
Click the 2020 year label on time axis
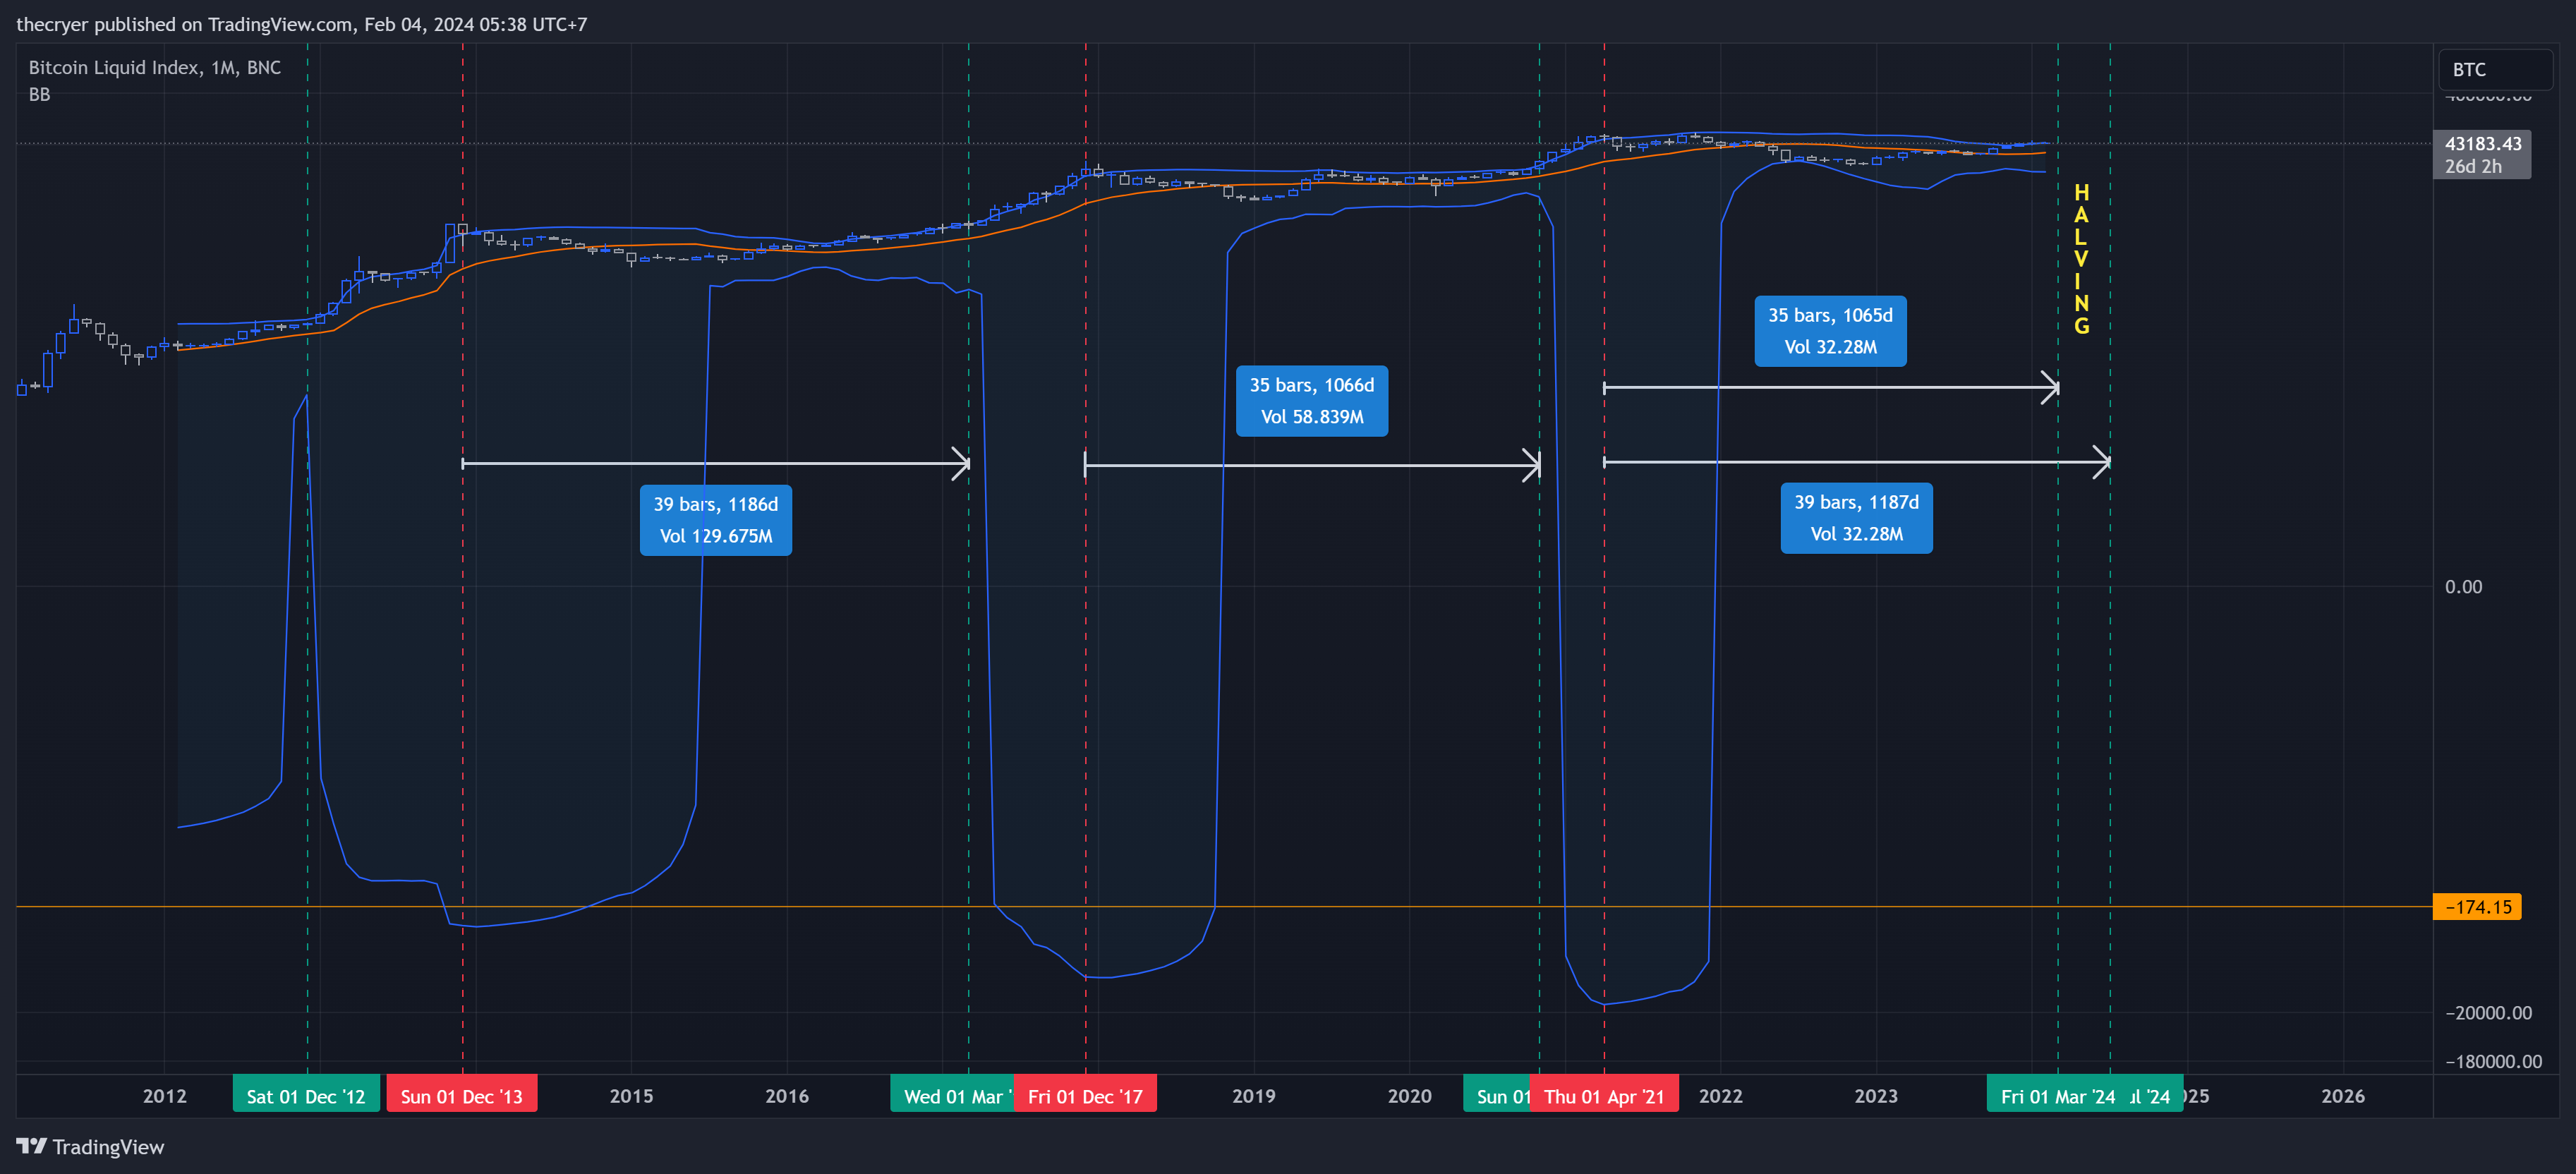1410,1096
